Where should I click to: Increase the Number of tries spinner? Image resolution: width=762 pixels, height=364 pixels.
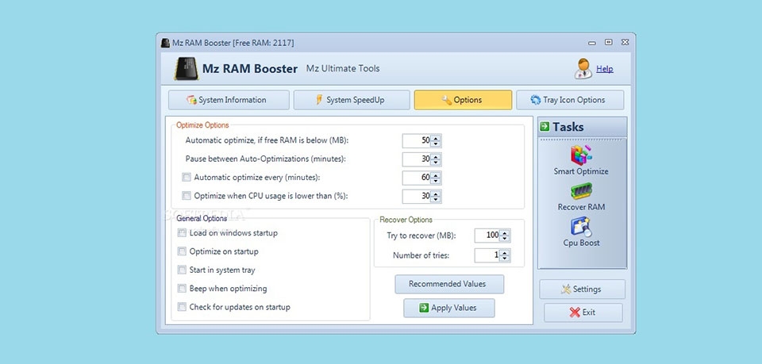click(x=506, y=252)
